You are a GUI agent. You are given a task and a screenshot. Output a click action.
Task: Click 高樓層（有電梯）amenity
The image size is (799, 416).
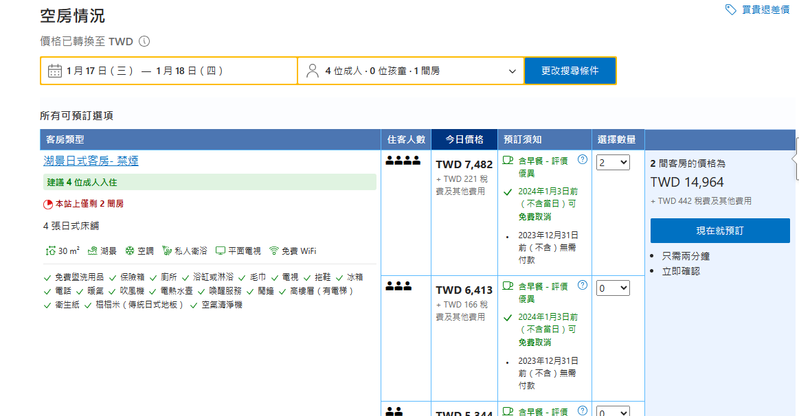pyautogui.click(x=322, y=291)
